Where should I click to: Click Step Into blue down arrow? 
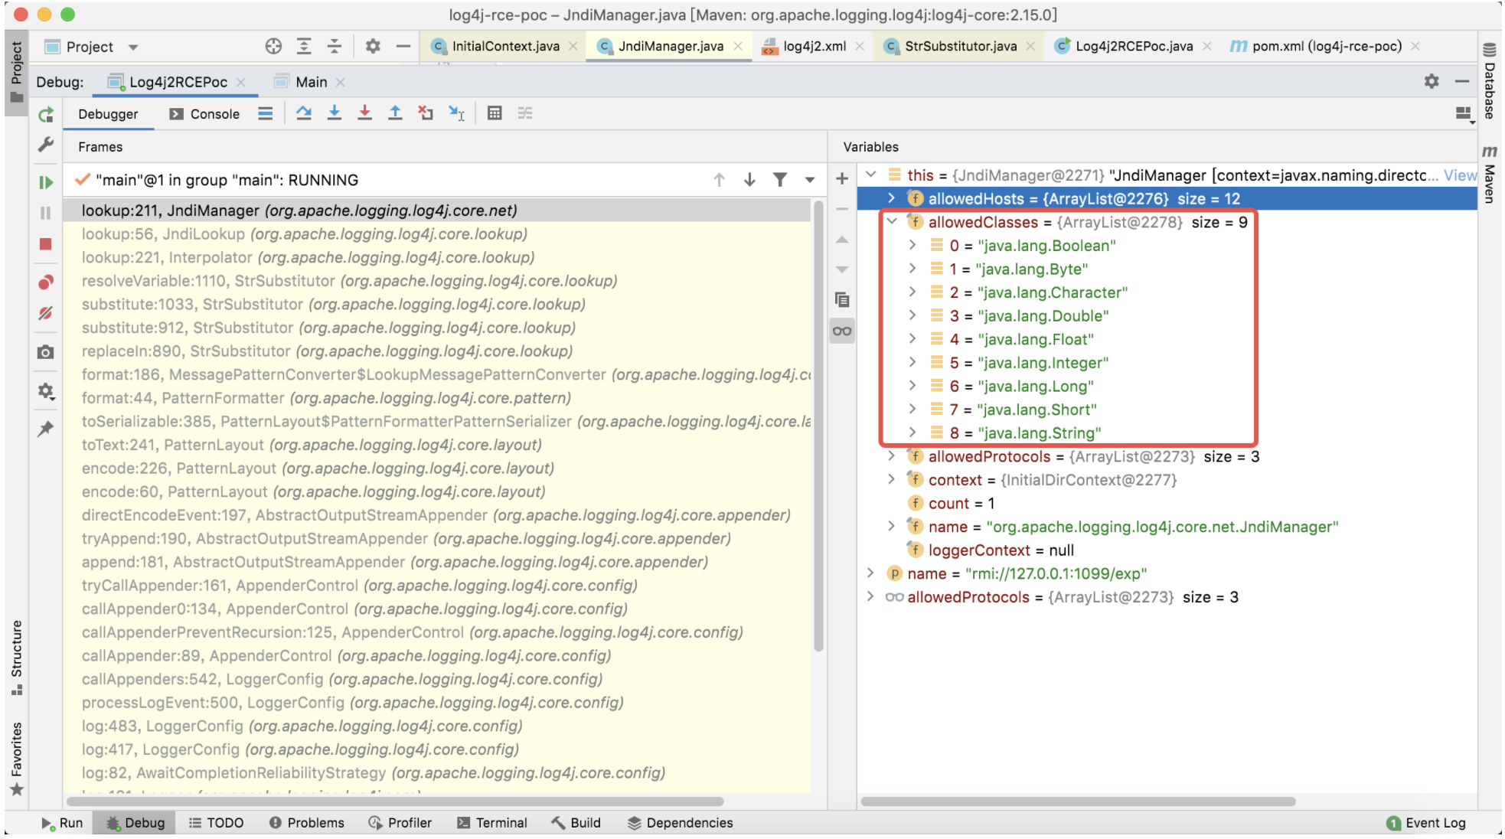coord(335,113)
